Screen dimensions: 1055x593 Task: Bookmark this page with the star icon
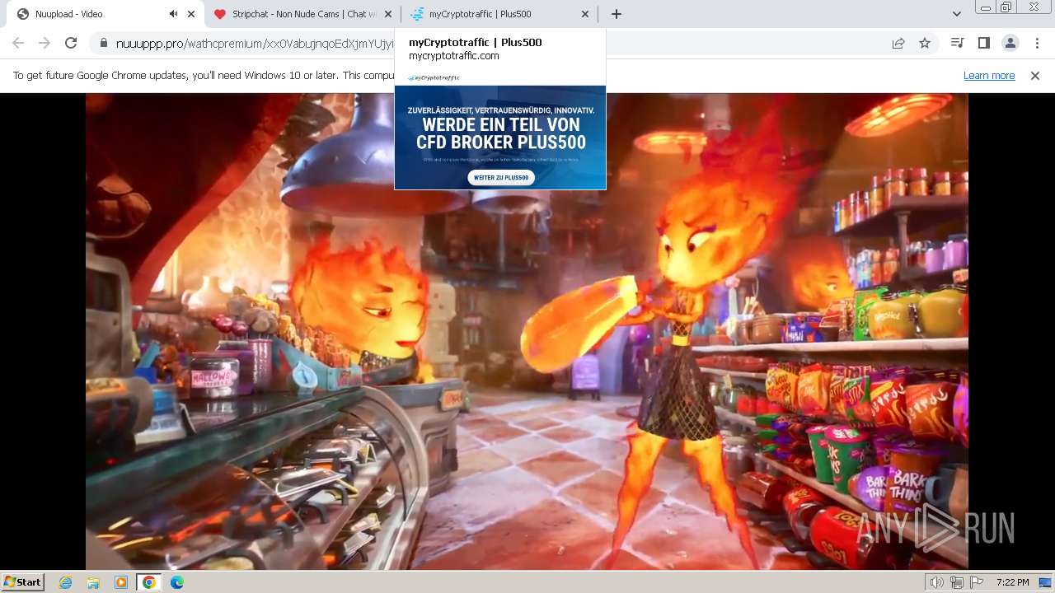click(925, 43)
